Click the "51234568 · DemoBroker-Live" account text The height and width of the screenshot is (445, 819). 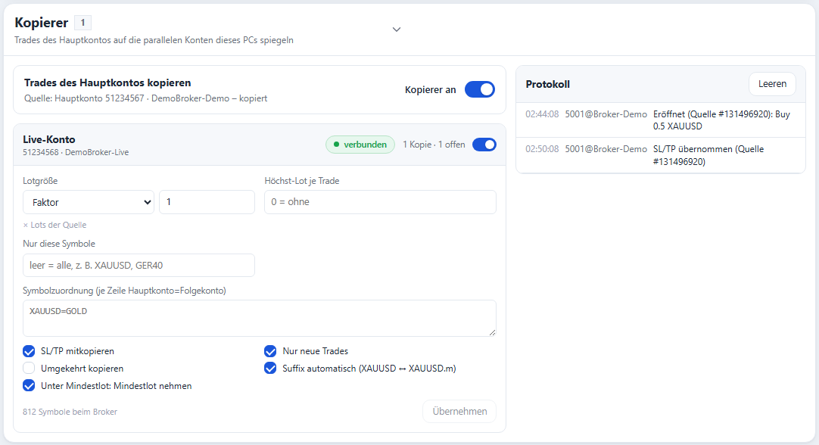pos(76,153)
